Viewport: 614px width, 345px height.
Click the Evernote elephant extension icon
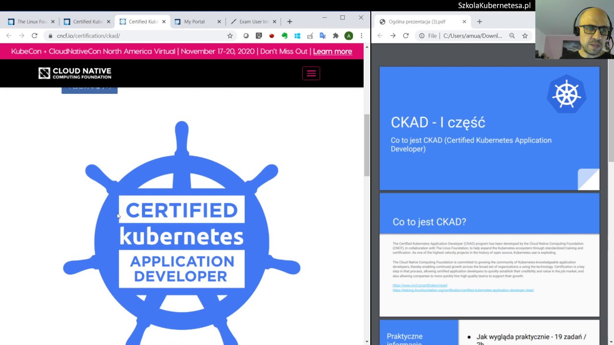(x=284, y=35)
